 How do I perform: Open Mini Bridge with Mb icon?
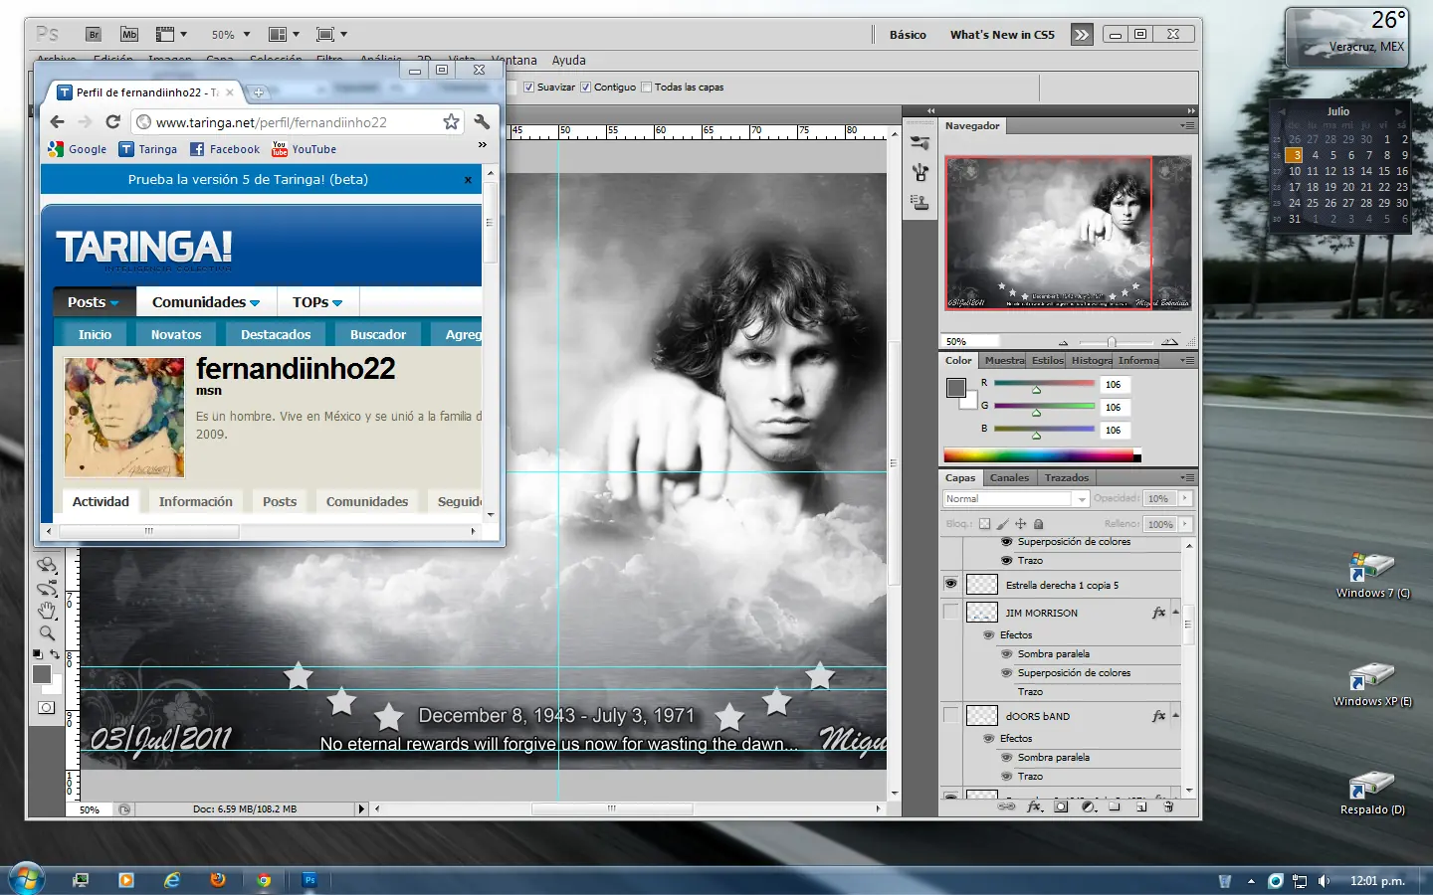click(x=129, y=34)
